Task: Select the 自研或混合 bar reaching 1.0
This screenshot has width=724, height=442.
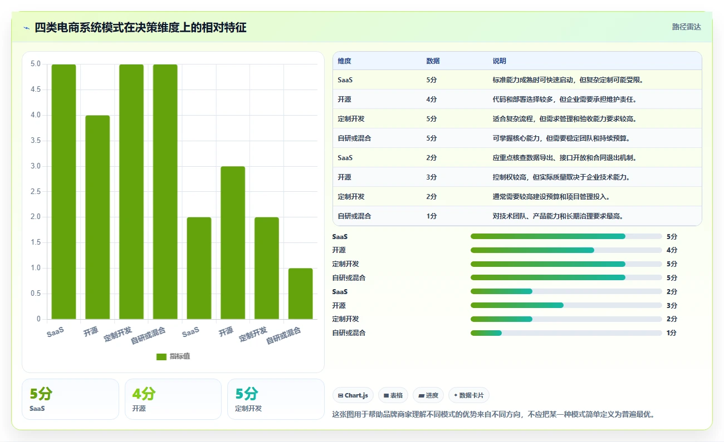Action: 301,294
